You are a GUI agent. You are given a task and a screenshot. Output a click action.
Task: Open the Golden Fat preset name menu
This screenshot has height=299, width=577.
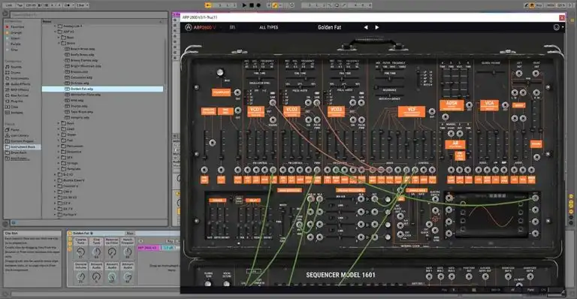329,27
